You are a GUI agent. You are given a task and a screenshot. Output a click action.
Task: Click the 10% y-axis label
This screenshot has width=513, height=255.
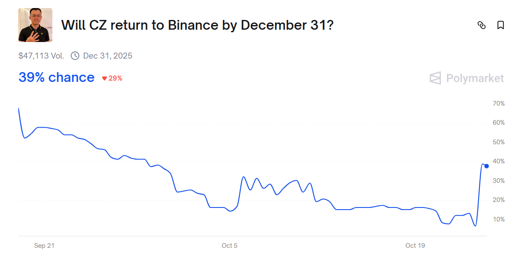coord(499,219)
